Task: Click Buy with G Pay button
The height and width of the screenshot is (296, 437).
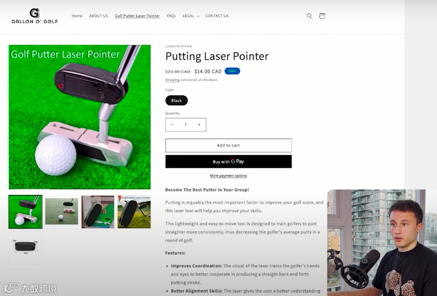Action: (228, 162)
